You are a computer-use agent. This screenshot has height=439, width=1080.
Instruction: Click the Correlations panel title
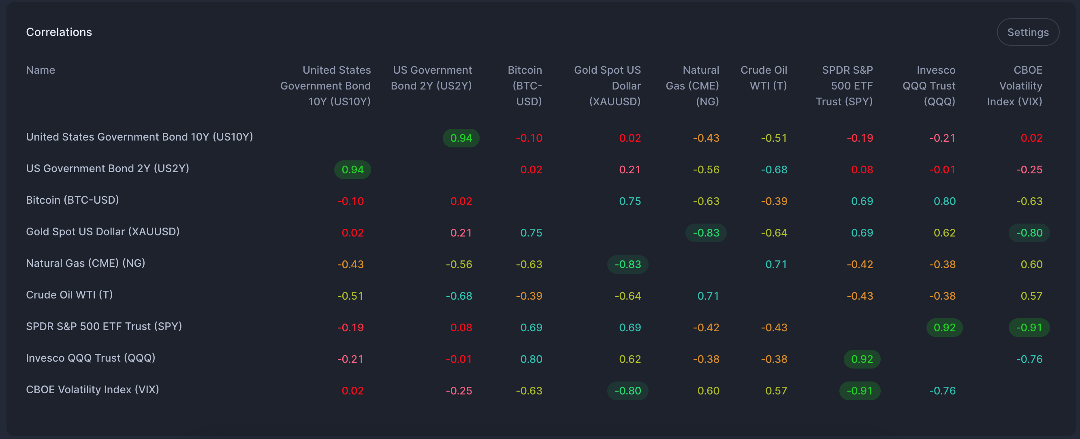(59, 32)
